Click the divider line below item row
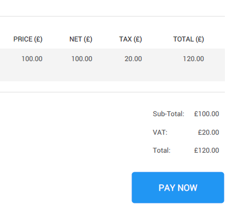This screenshot has width=244, height=223. [x=112, y=92]
